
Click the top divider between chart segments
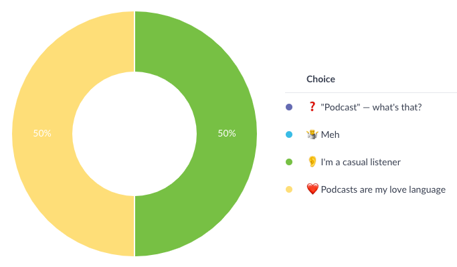[134, 41]
